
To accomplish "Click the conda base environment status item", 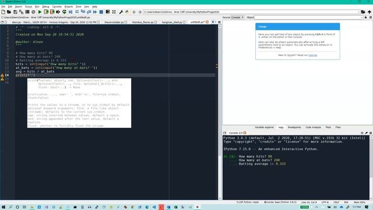I will coord(280,202).
